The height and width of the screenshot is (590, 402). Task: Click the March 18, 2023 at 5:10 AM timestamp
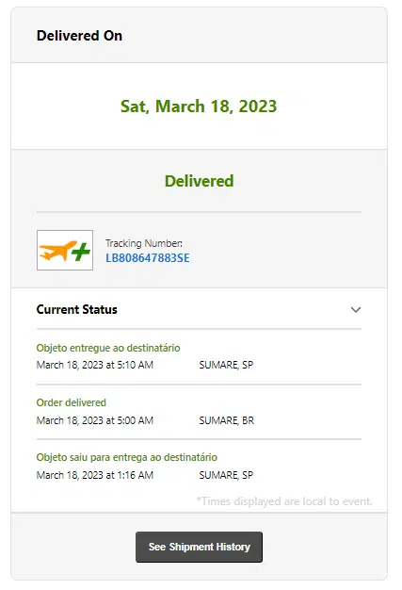[95, 365]
